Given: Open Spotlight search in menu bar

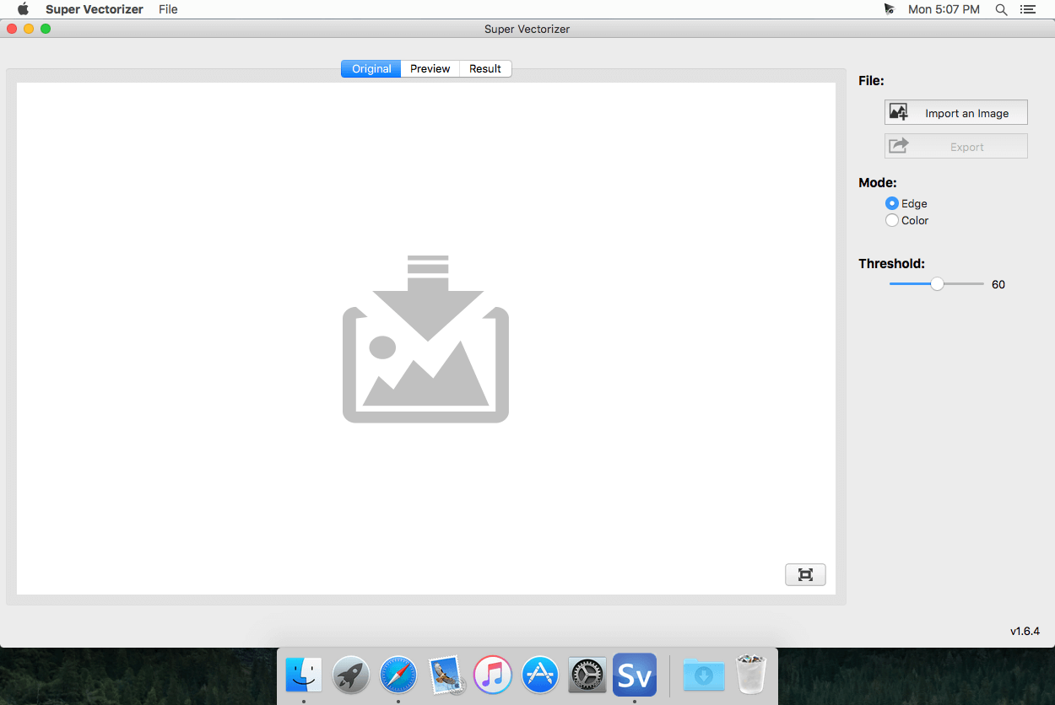Looking at the screenshot, I should 1001,9.
